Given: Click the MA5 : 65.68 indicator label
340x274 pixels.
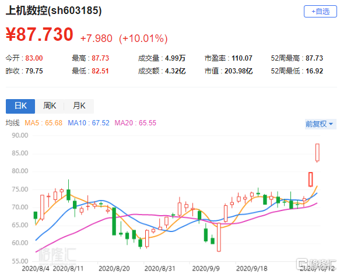Looking at the screenshot, I should click(x=43, y=123).
